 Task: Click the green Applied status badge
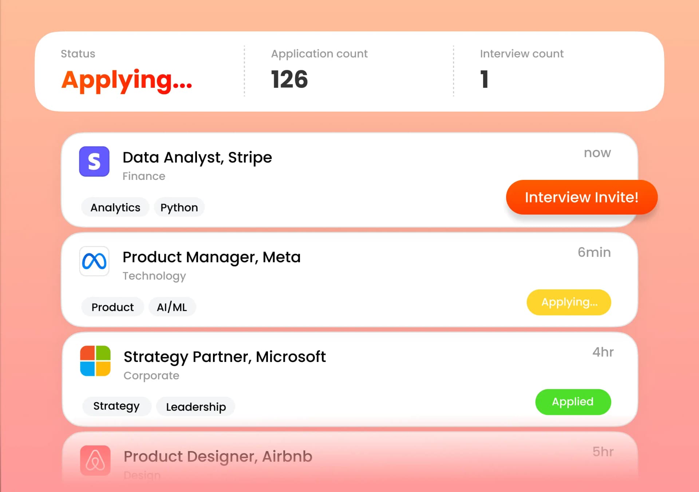[573, 402]
